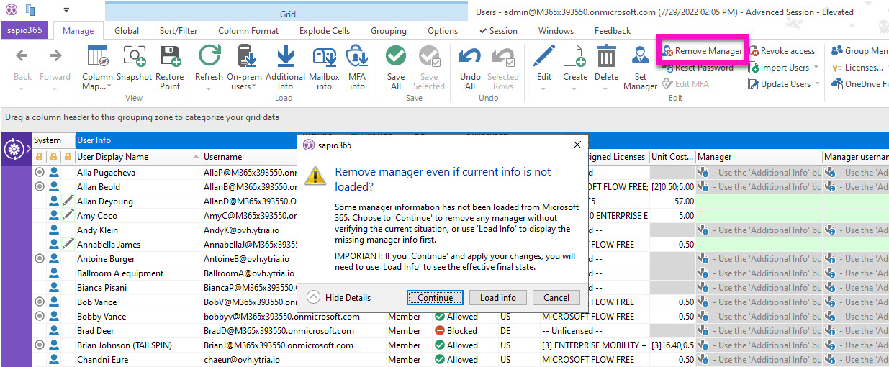This screenshot has width=889, height=367.
Task: Select row radio for Bob Vance
Action: coord(40,302)
